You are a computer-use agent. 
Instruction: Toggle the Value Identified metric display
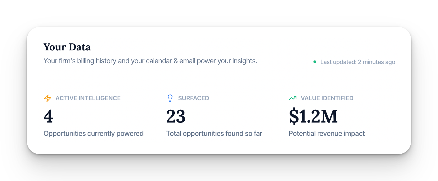coord(327,98)
